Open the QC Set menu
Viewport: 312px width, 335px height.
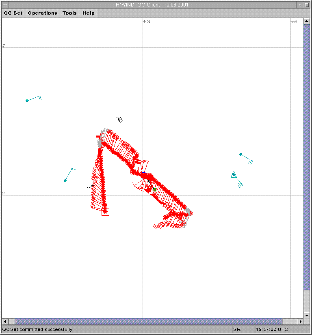point(13,13)
